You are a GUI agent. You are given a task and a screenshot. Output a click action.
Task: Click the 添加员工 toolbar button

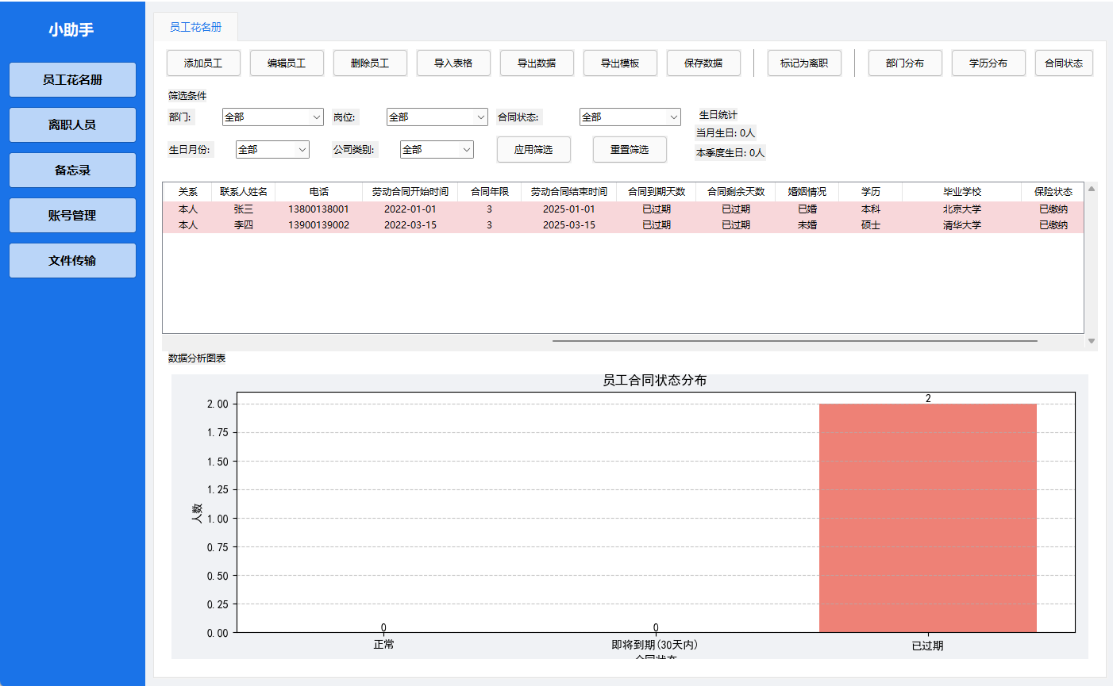point(203,63)
